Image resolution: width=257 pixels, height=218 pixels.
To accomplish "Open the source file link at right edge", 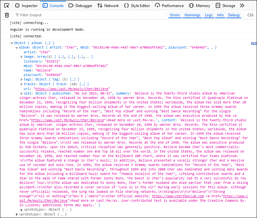I will tap(254, 43).
